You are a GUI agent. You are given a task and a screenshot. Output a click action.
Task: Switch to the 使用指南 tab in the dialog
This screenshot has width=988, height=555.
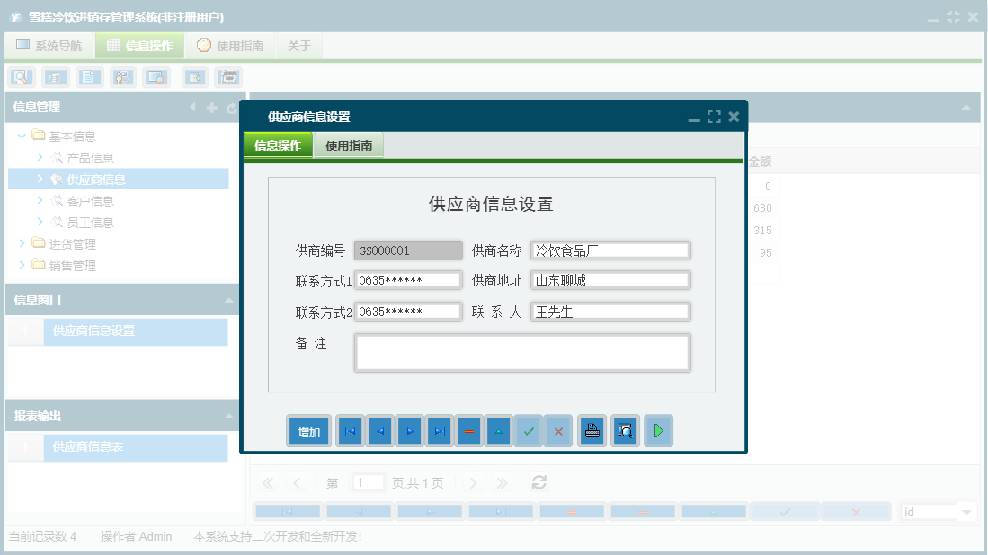[349, 144]
